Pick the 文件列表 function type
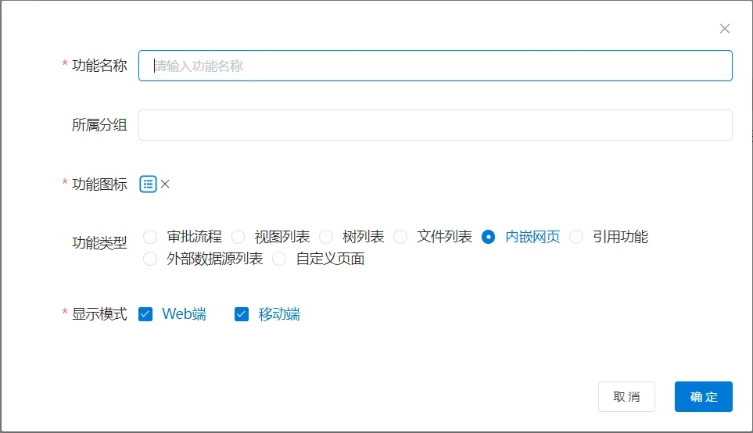This screenshot has height=433, width=753. pyautogui.click(x=400, y=237)
